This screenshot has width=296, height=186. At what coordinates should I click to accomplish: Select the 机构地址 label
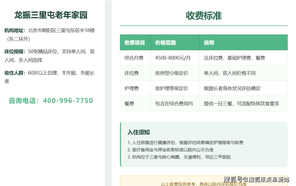[x=15, y=30]
